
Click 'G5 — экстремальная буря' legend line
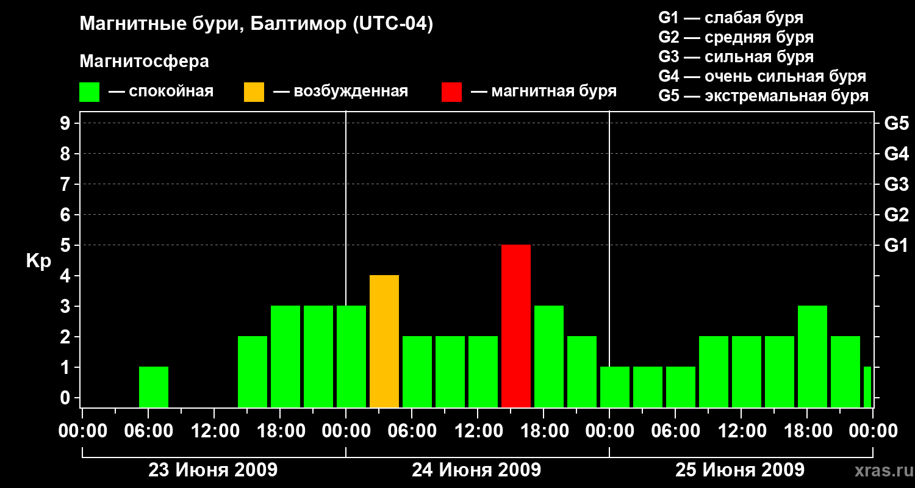(x=763, y=96)
